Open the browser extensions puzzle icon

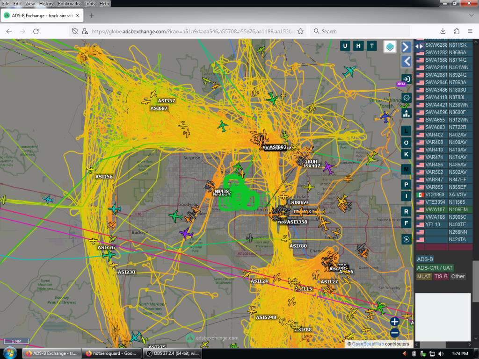pyautogui.click(x=457, y=31)
